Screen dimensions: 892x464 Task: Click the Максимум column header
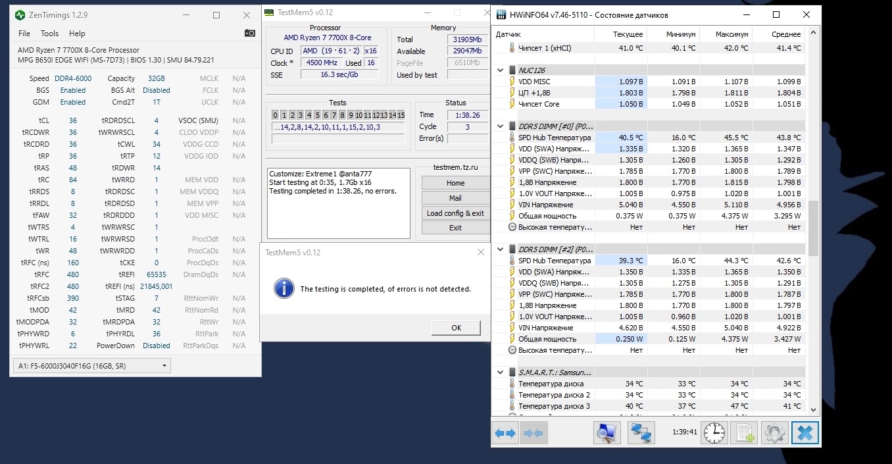726,34
